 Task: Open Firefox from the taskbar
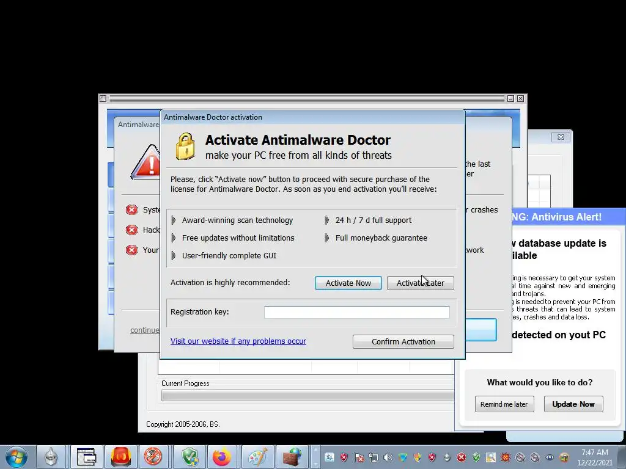tap(222, 457)
